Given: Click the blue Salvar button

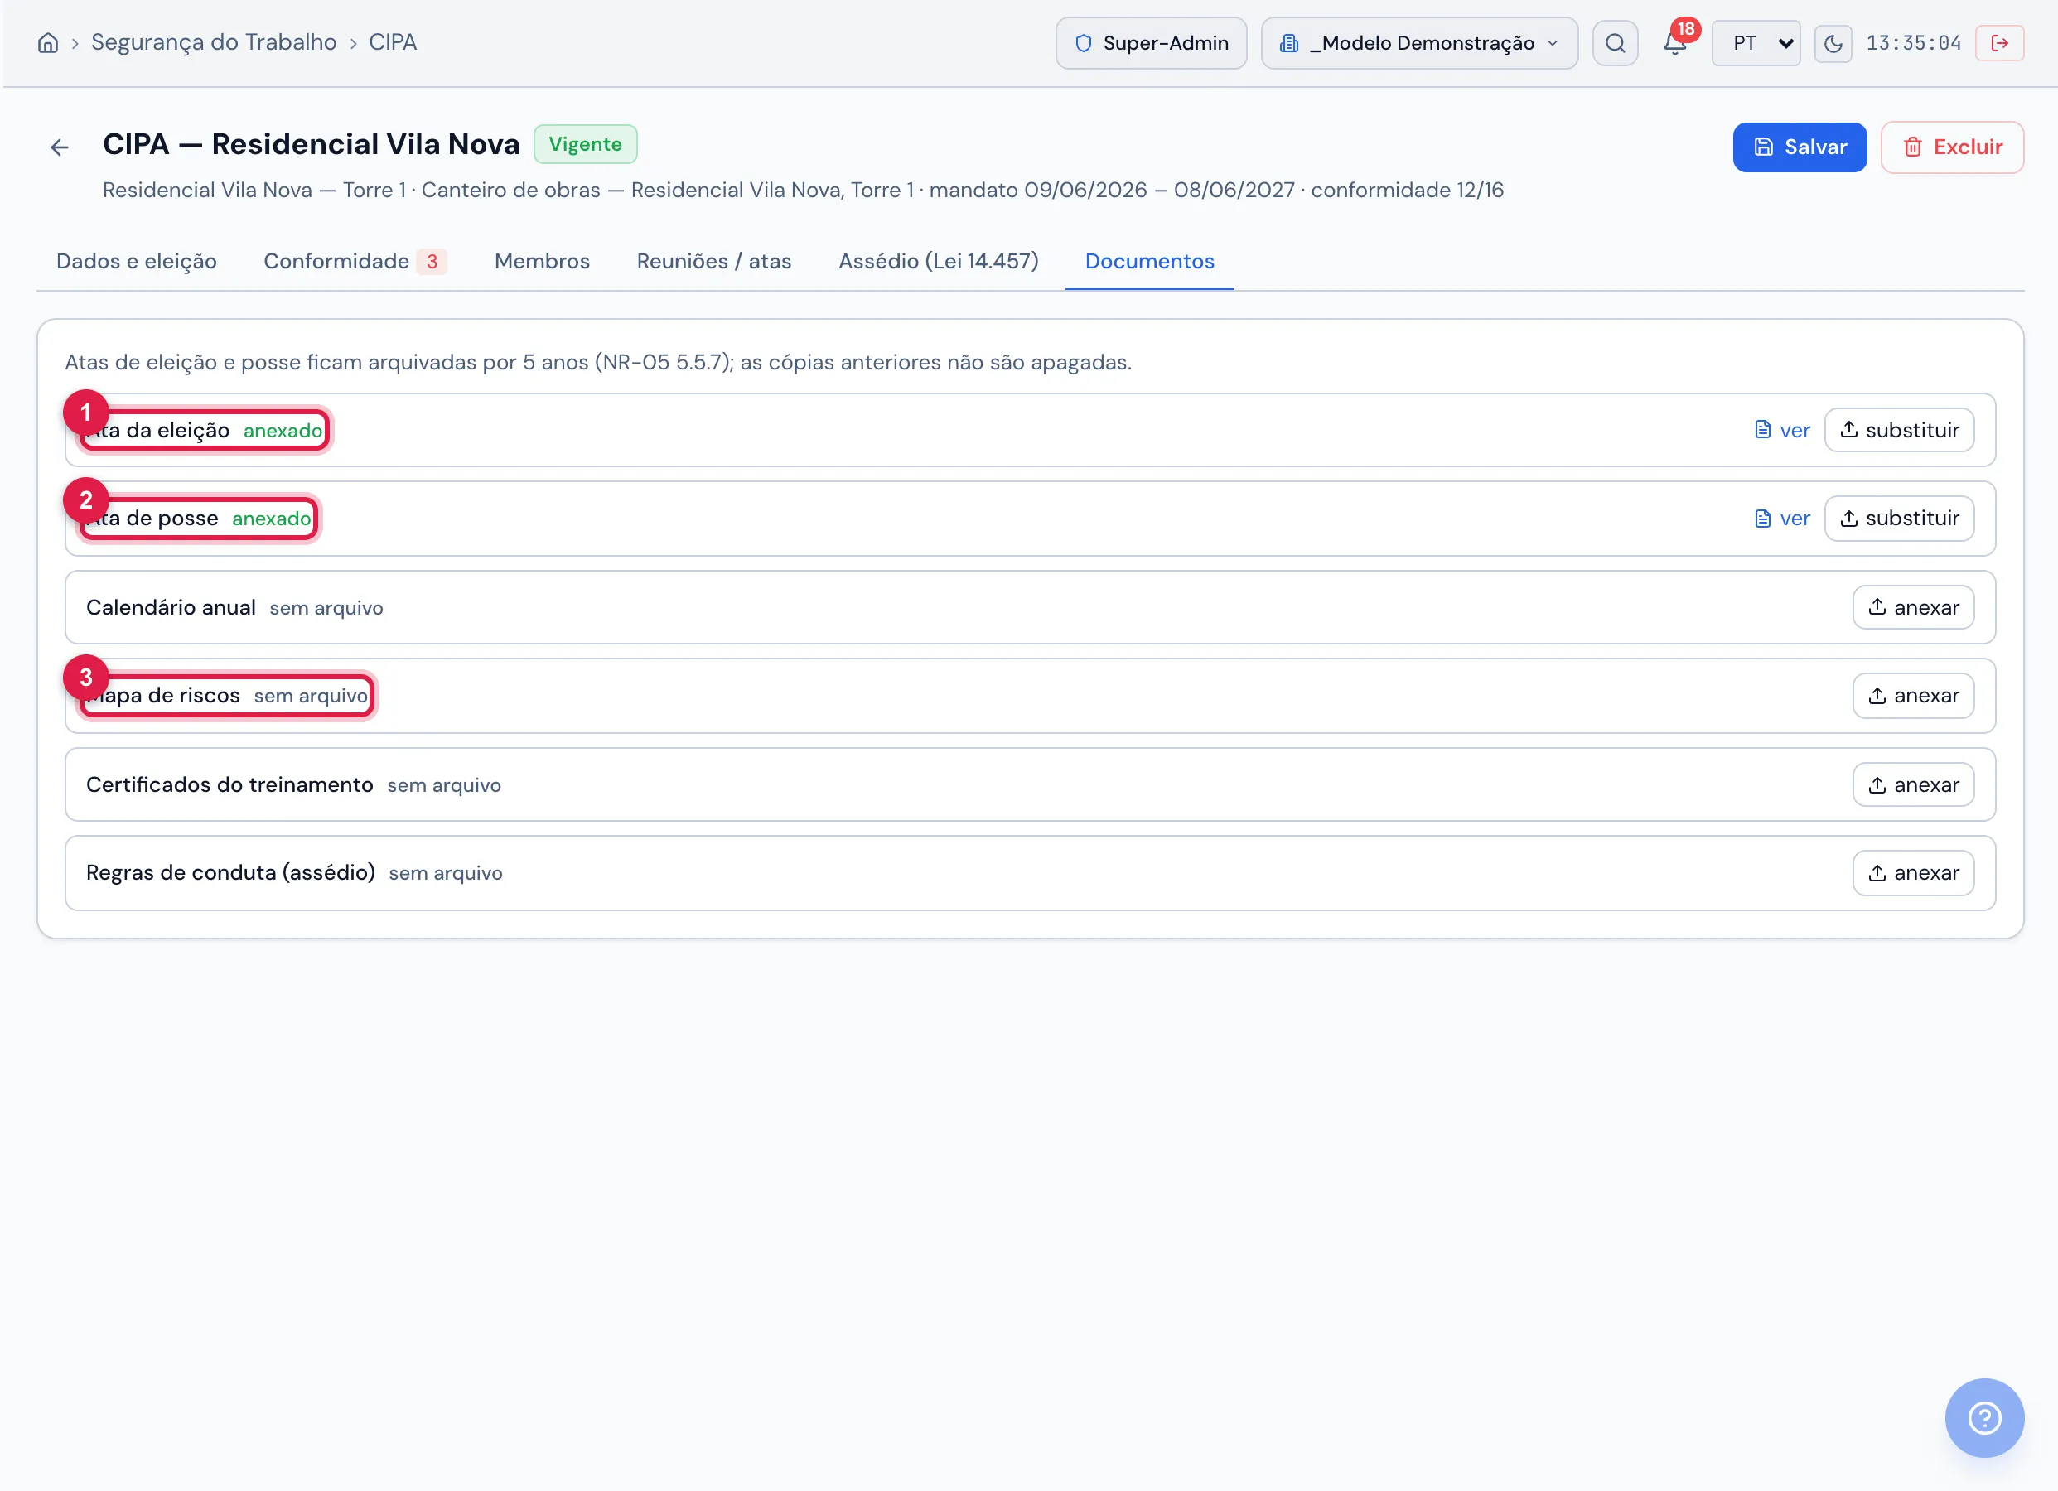Looking at the screenshot, I should 1800,147.
